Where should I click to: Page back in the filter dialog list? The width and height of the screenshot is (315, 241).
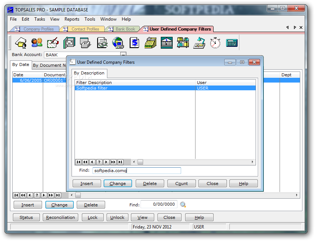point(85,162)
